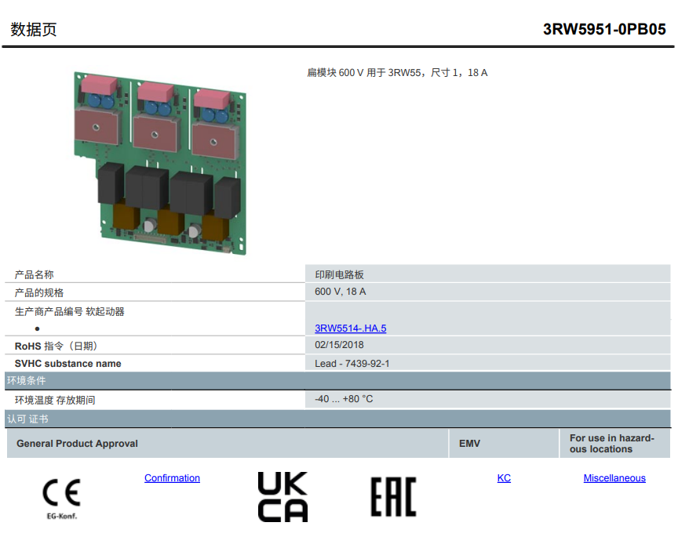
Task: Select the 环境温度 存放期间 label
Action: (x=55, y=400)
